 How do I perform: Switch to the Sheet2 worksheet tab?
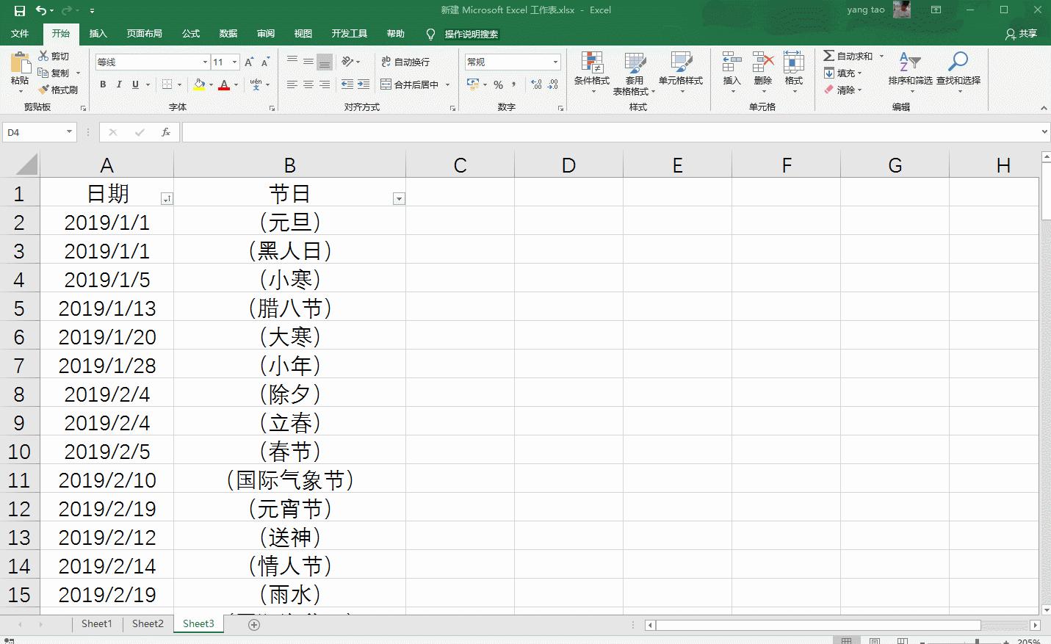(147, 623)
